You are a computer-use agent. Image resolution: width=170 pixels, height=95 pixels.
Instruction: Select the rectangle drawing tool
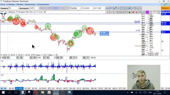tap(119, 12)
